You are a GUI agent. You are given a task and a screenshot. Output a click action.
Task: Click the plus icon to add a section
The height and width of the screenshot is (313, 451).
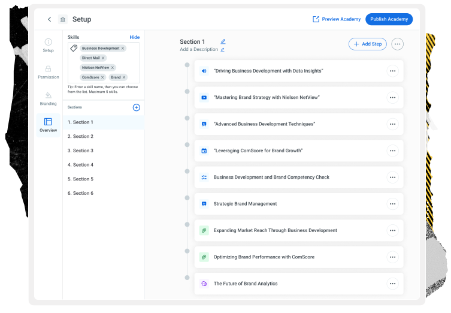(x=136, y=107)
